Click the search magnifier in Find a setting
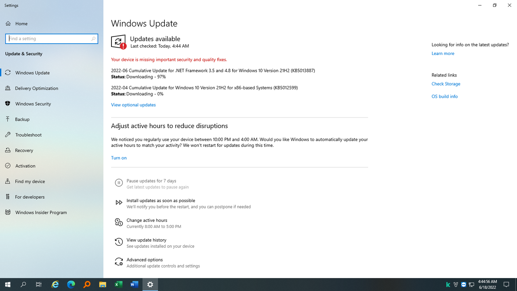The width and height of the screenshot is (517, 291). (x=93, y=39)
